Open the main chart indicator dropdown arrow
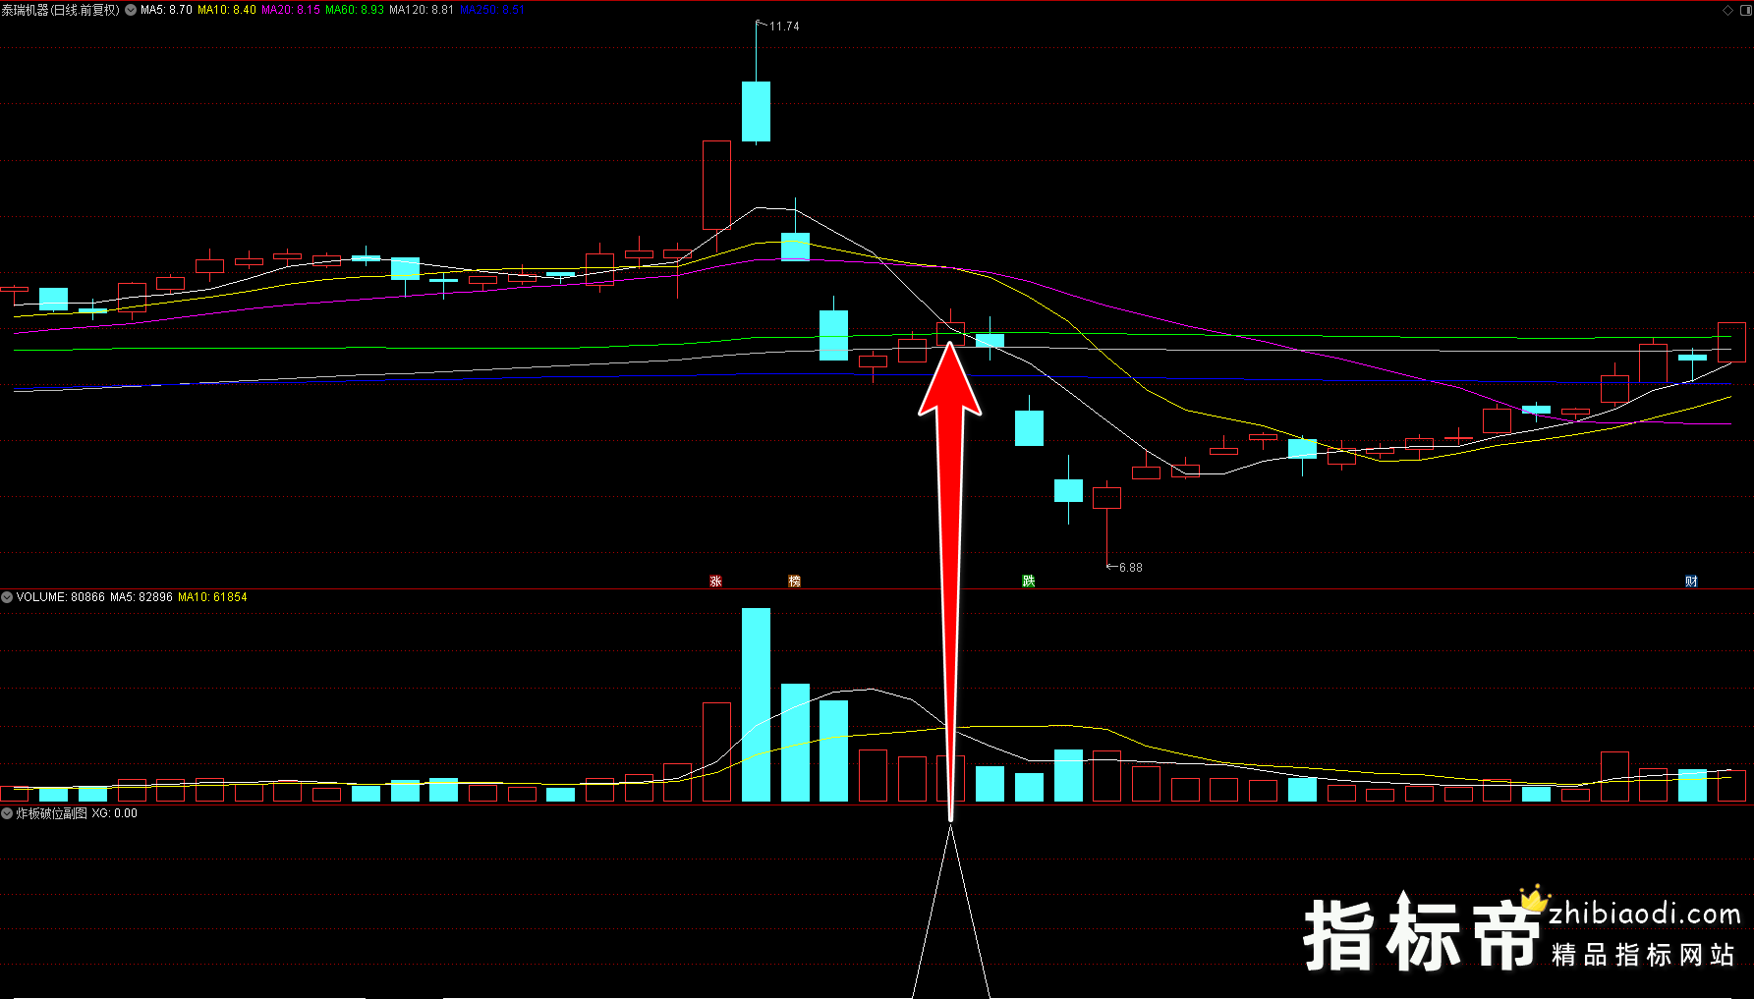The image size is (1754, 999). coord(131,10)
